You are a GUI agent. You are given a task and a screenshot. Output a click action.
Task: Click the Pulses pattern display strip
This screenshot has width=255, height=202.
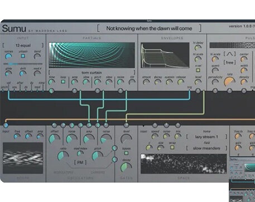(232, 46)
